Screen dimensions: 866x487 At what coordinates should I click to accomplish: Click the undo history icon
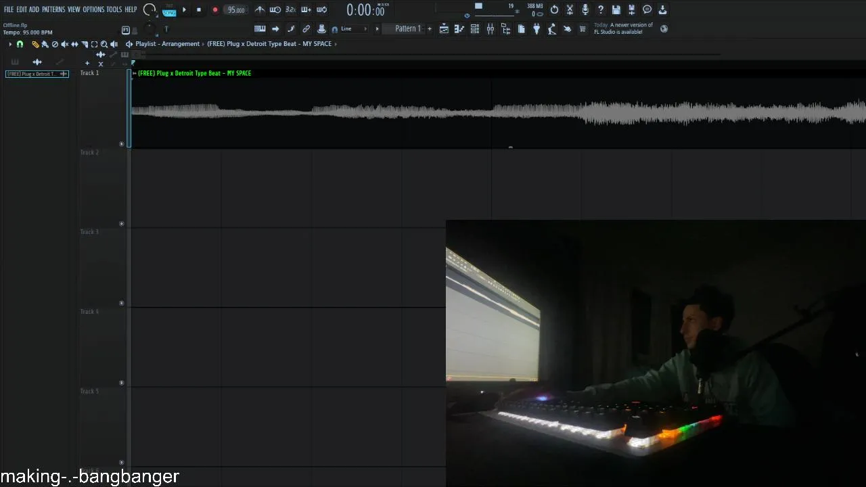(x=554, y=9)
